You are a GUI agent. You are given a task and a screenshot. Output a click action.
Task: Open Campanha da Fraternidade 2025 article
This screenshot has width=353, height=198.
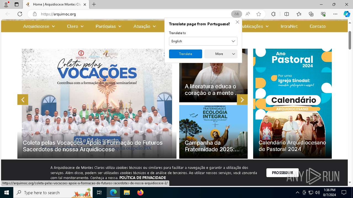tap(212, 146)
